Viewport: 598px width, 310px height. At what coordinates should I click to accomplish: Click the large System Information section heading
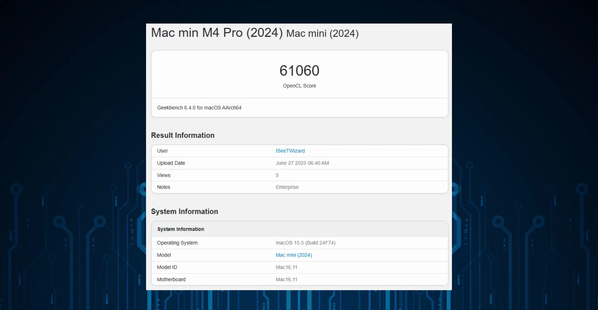click(184, 212)
